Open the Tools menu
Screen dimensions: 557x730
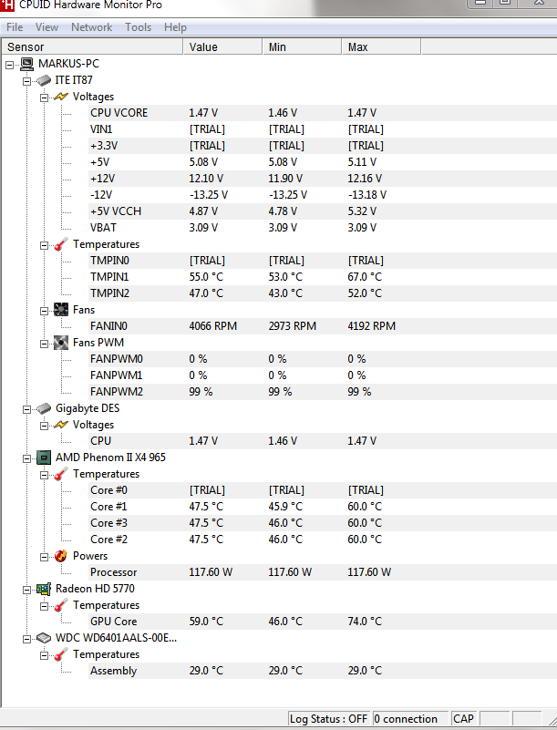(138, 27)
